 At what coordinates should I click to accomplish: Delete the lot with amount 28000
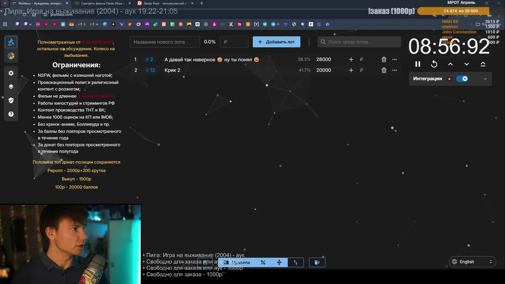(384, 60)
